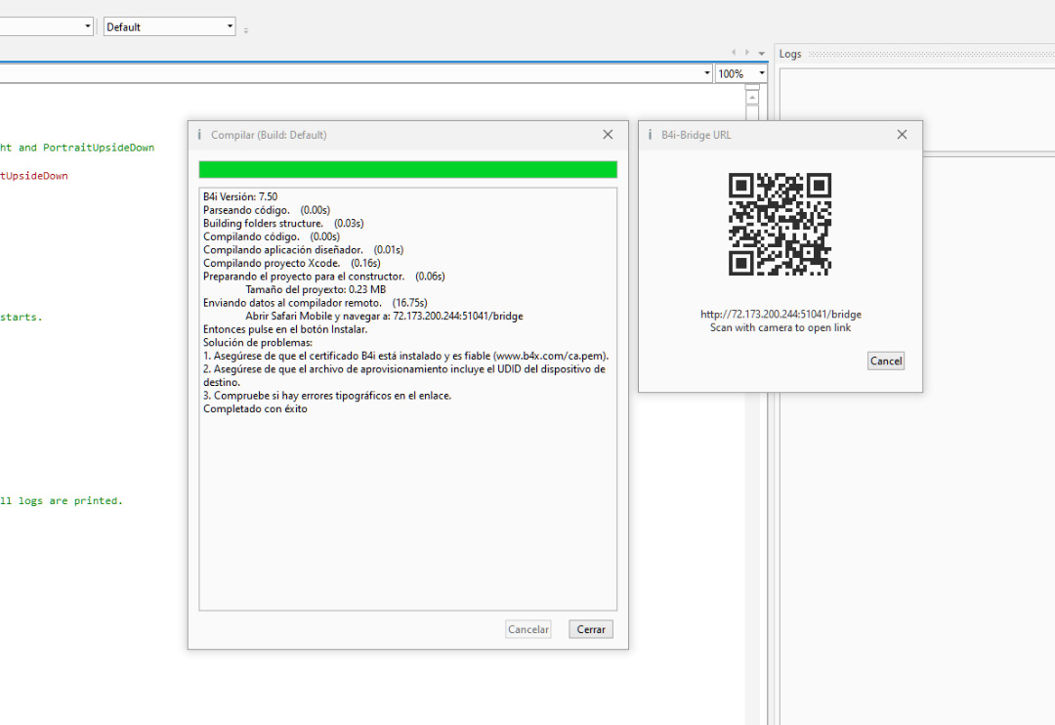
Task: Click 'Tamaño del proyexto: 0.23 MB' line
Action: 316,289
